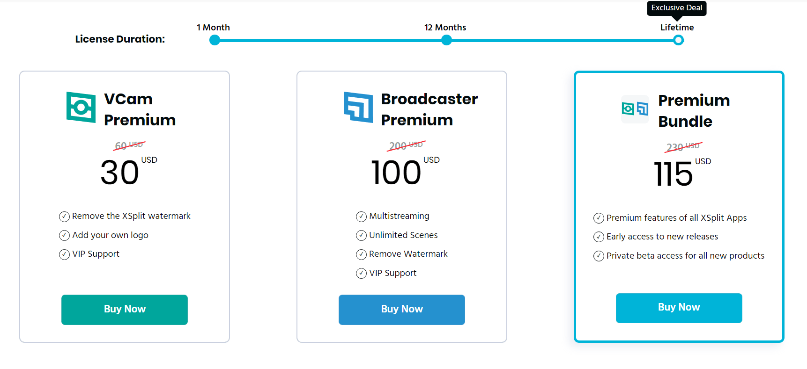Click the Premium Bundle logo icon
Image resolution: width=807 pixels, height=369 pixels.
click(x=635, y=109)
